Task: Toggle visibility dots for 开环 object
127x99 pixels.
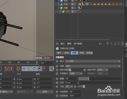Action: [x=75, y=4]
